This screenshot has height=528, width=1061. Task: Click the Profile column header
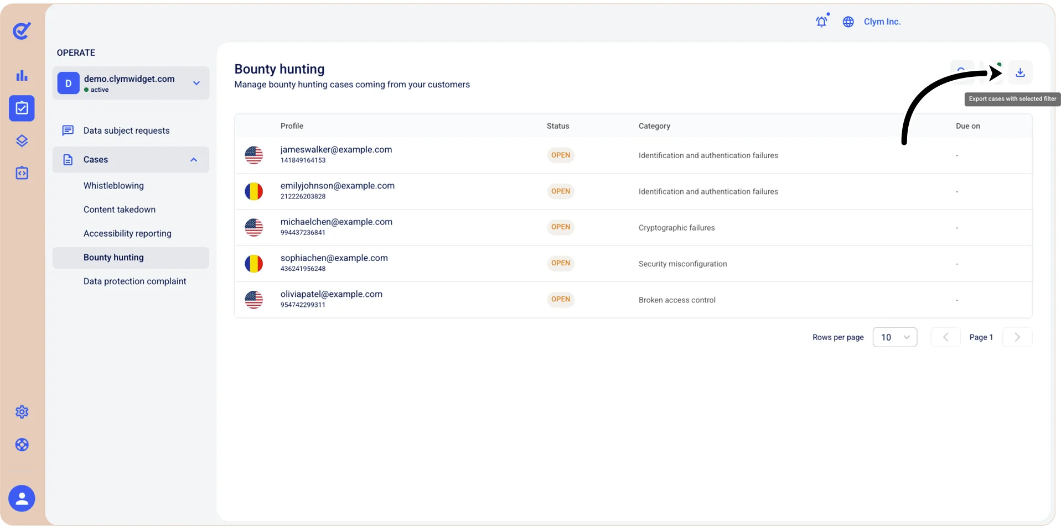[x=292, y=126]
